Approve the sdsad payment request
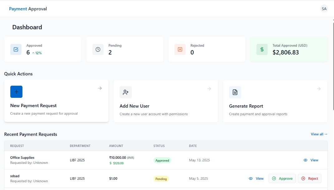The image size is (334, 190). (x=282, y=178)
